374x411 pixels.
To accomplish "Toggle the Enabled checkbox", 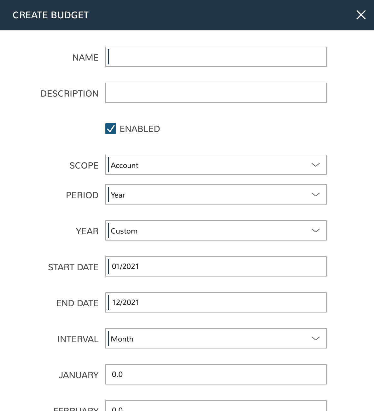I will 111,129.
